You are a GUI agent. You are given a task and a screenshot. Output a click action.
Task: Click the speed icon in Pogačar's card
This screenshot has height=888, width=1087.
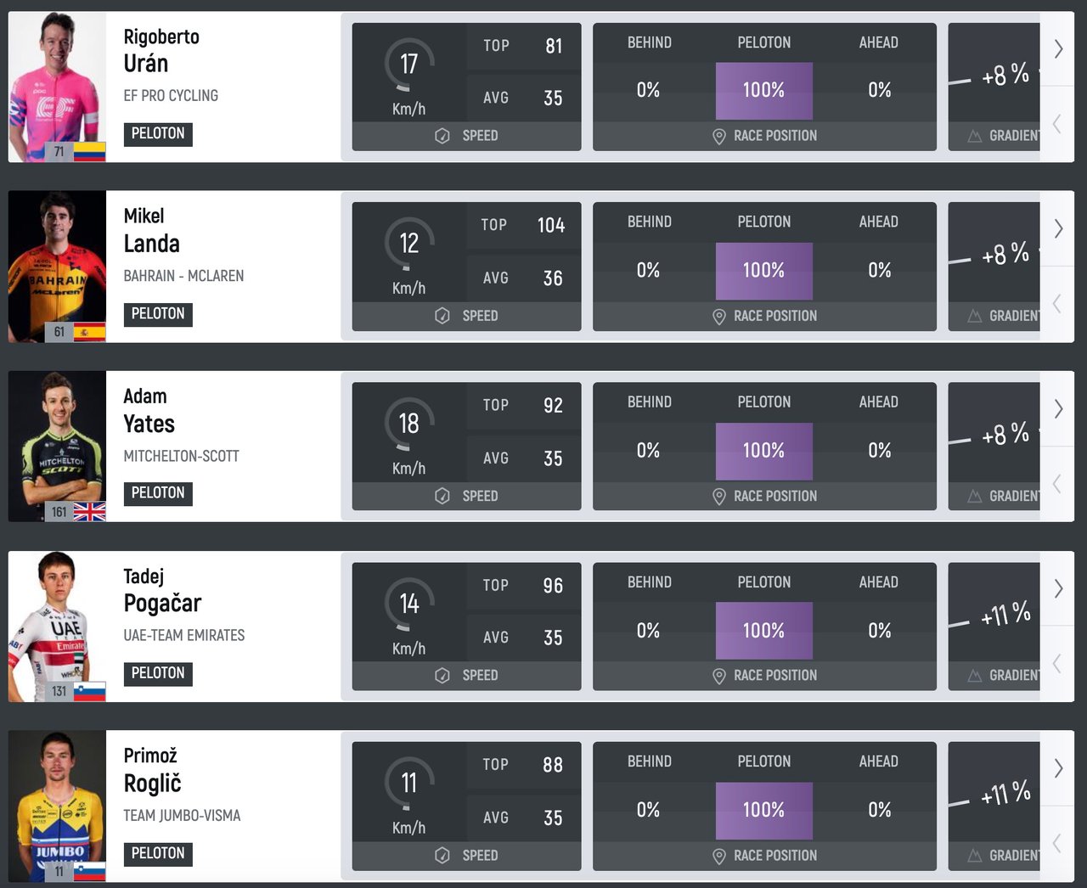point(442,676)
